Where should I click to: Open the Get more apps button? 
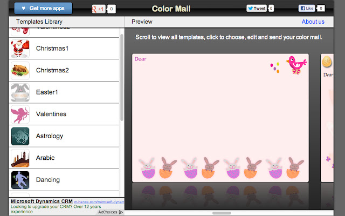click(43, 9)
